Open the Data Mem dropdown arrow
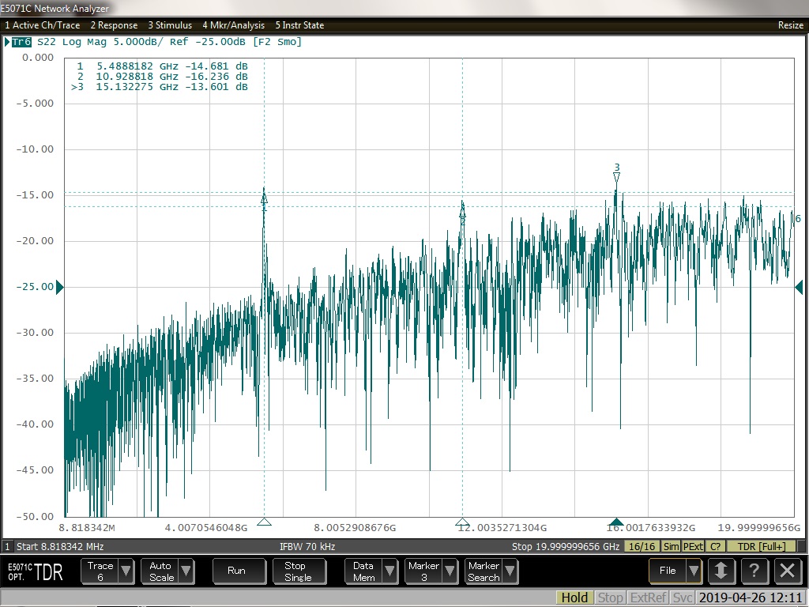The height and width of the screenshot is (607, 809). click(389, 571)
